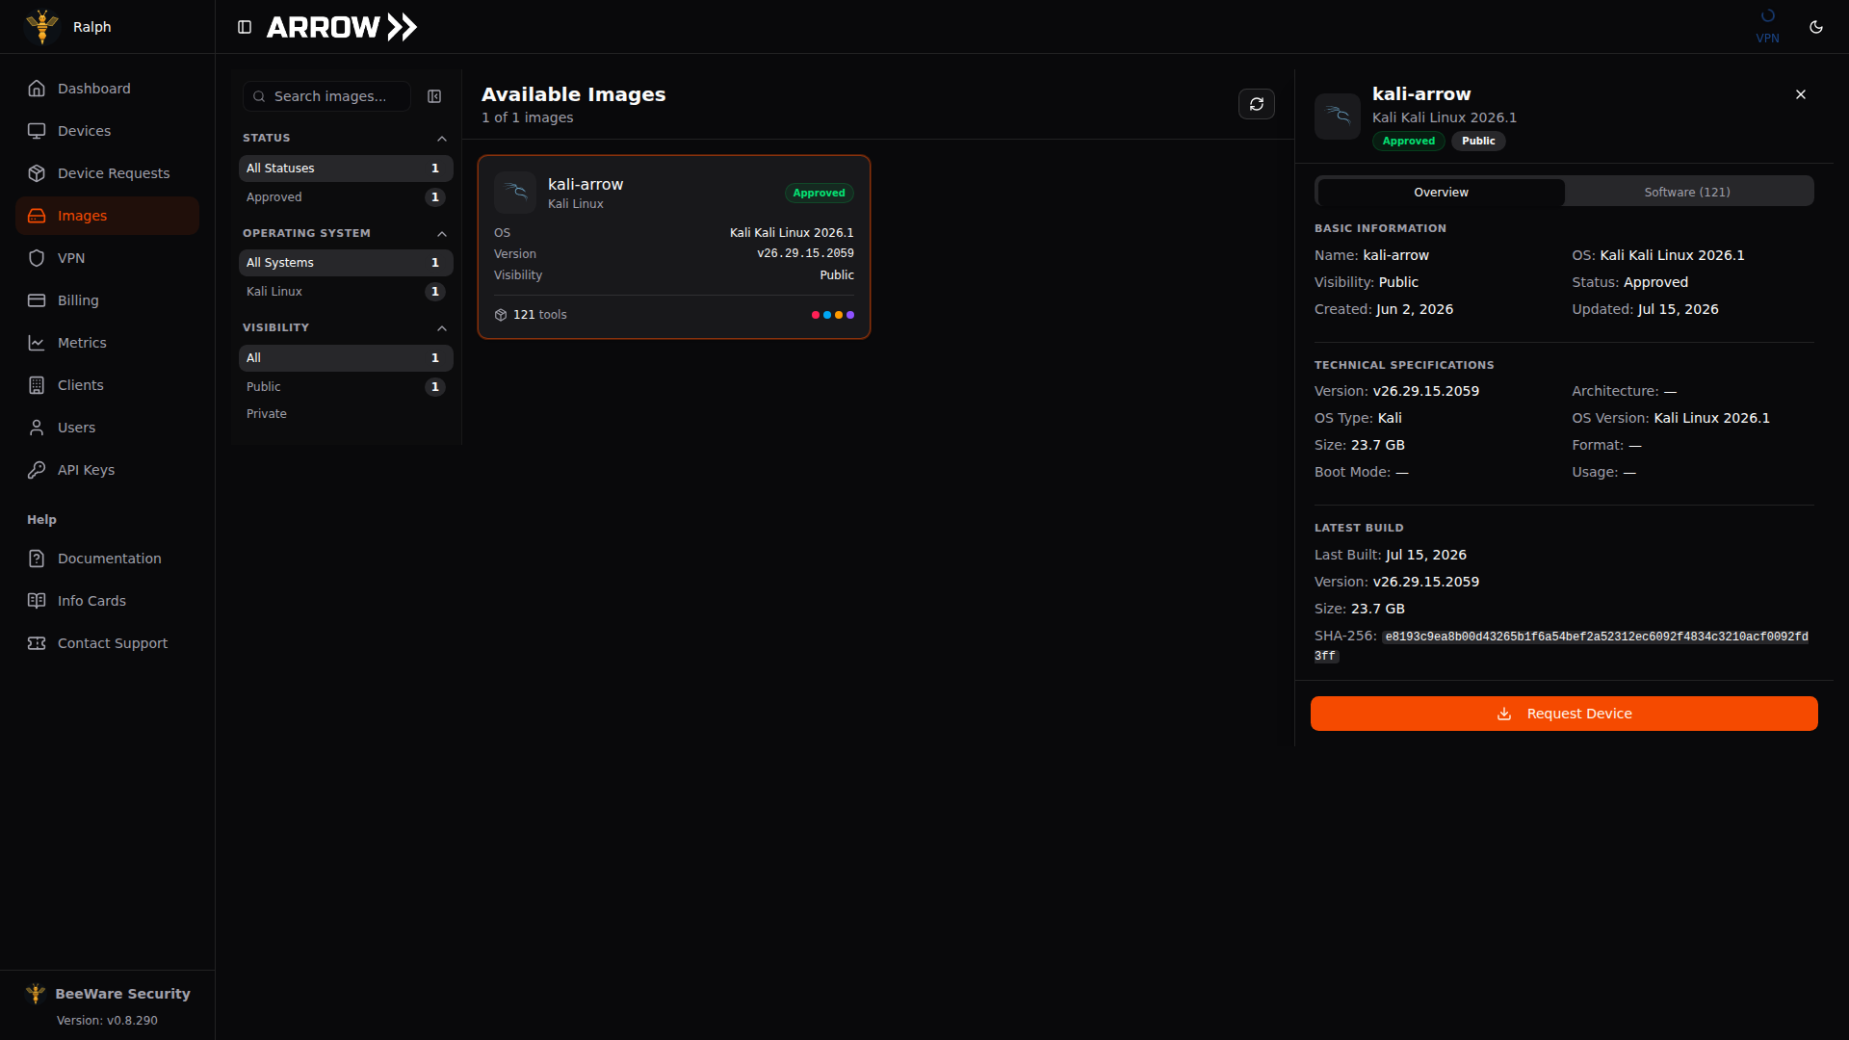Switch to the Software (121) tab
The height and width of the screenshot is (1040, 1849).
1687,193
